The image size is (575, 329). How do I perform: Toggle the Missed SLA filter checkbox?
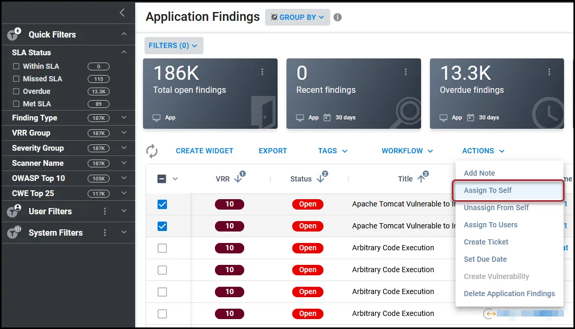(x=16, y=79)
